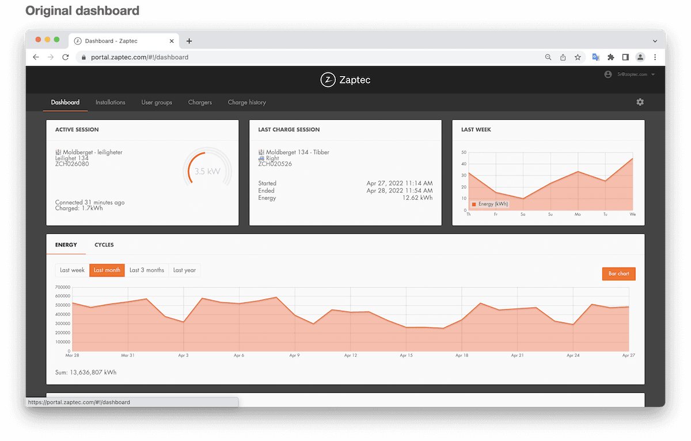Click the share icon in the address bar
691x441 pixels.
coord(563,57)
